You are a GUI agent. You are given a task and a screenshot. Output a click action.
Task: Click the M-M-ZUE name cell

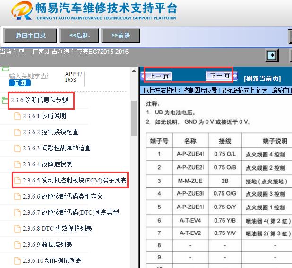pyautogui.click(x=190, y=181)
